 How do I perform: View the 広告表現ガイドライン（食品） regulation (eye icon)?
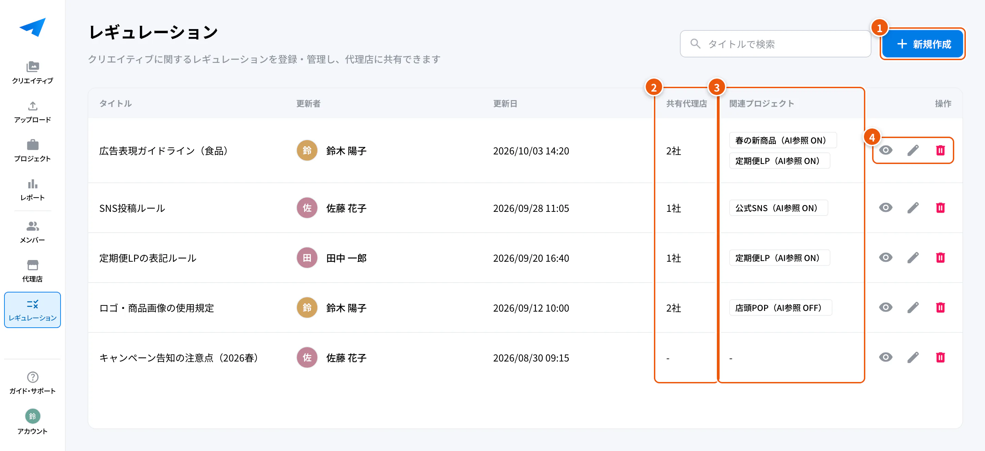[885, 150]
